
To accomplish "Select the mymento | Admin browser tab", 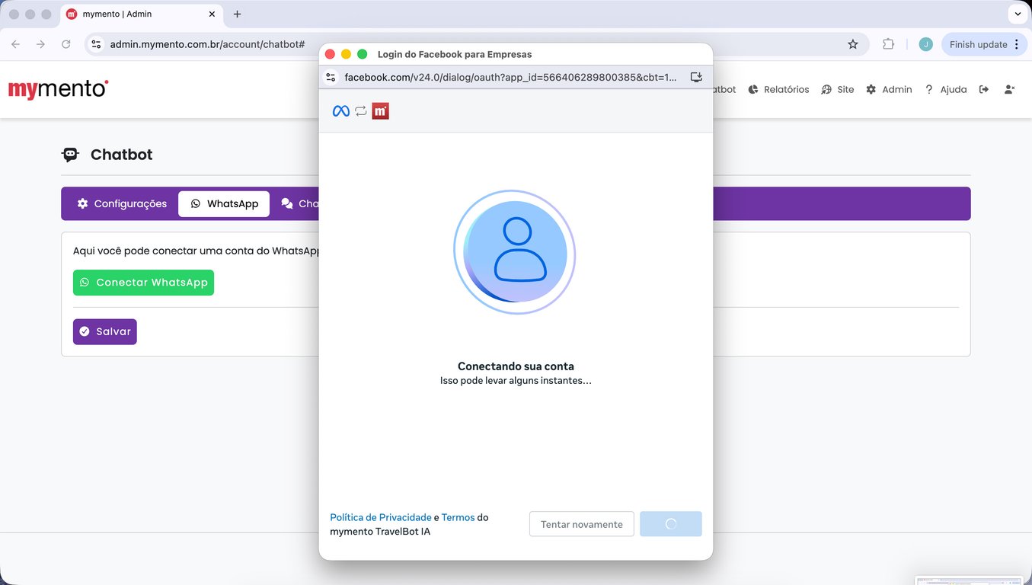I will 142,14.
